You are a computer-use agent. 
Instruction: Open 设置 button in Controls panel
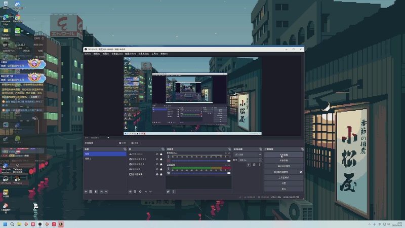[283, 183]
